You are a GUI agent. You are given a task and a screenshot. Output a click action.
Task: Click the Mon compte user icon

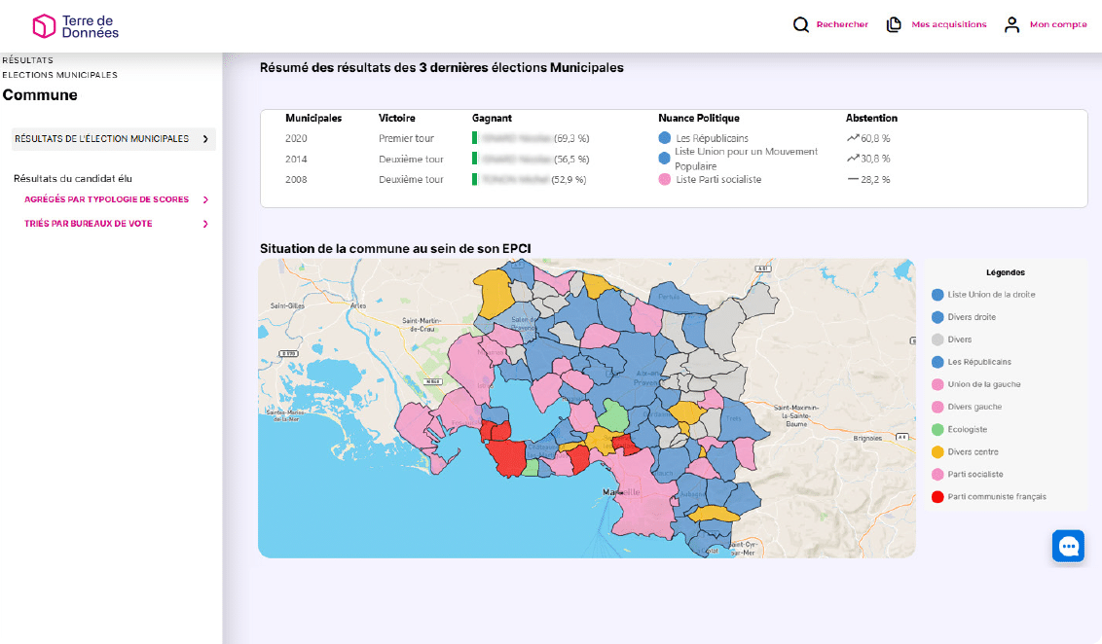pyautogui.click(x=1012, y=24)
